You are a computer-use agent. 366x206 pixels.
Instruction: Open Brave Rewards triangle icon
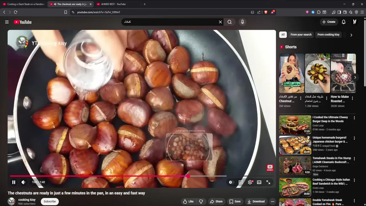272,12
